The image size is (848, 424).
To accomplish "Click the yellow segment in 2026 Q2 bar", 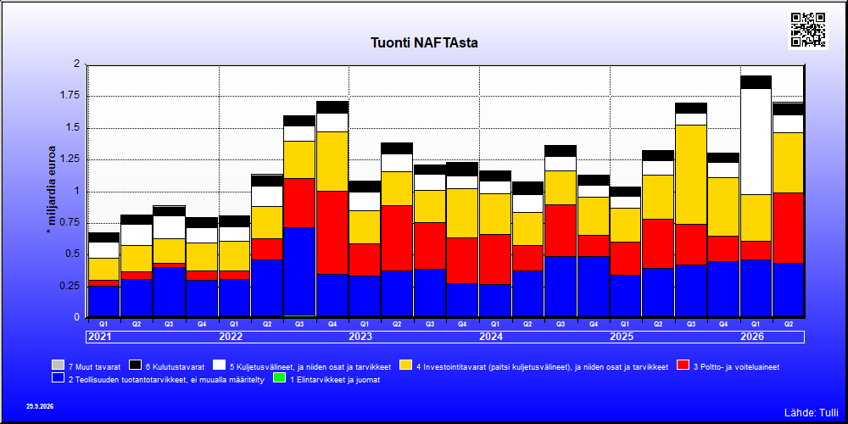I will [789, 163].
